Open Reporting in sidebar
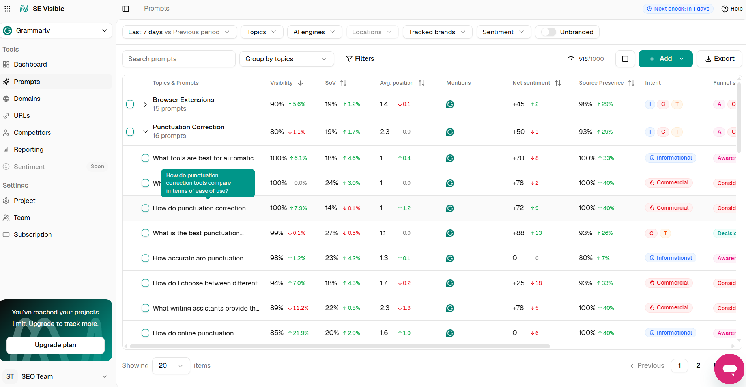The width and height of the screenshot is (746, 387). pyautogui.click(x=28, y=149)
